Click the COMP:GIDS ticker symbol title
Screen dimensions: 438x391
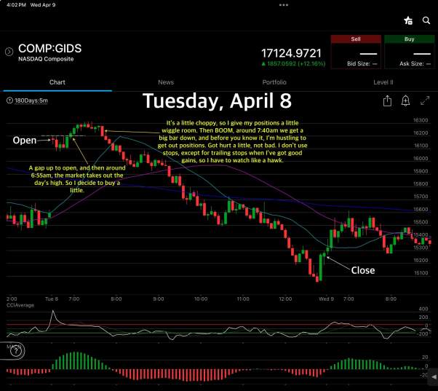[x=49, y=48]
